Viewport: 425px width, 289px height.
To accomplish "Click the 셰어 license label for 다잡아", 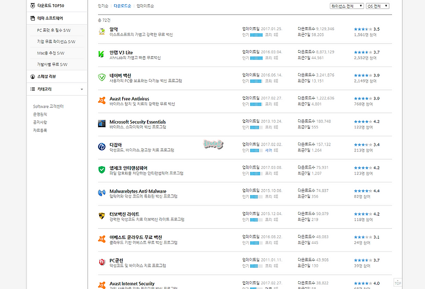I will tap(269, 150).
